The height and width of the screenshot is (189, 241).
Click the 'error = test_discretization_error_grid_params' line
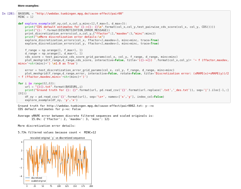pos(99,70)
